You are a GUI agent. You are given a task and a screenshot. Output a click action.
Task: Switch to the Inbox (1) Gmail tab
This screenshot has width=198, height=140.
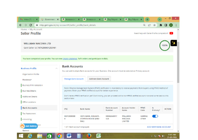pos(28,19)
